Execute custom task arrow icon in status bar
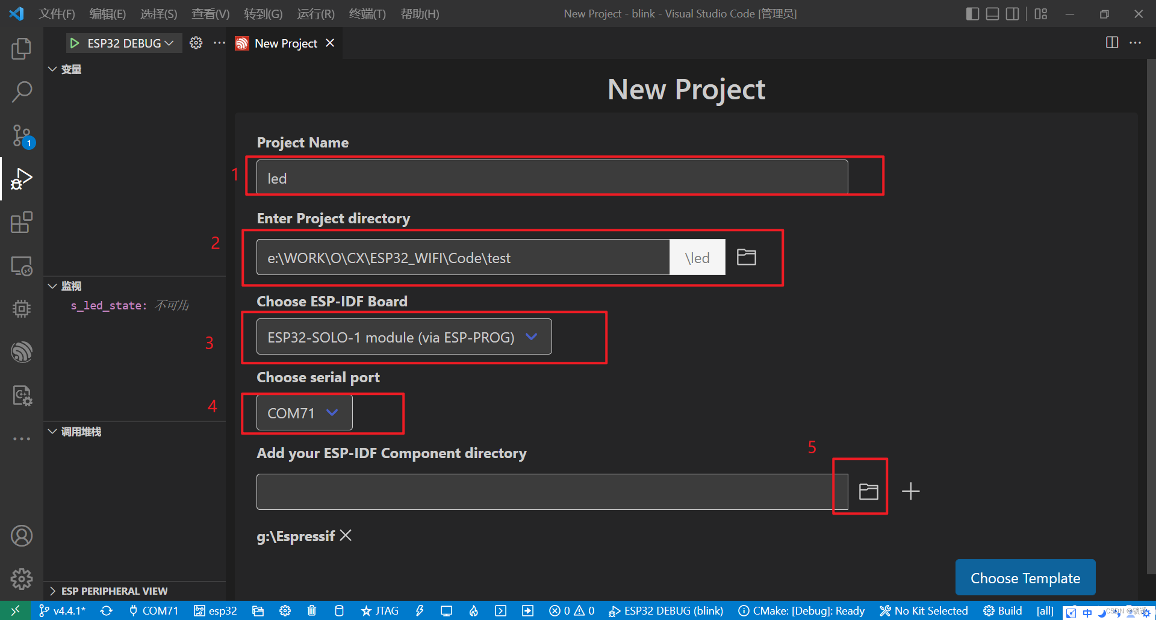 tap(527, 610)
